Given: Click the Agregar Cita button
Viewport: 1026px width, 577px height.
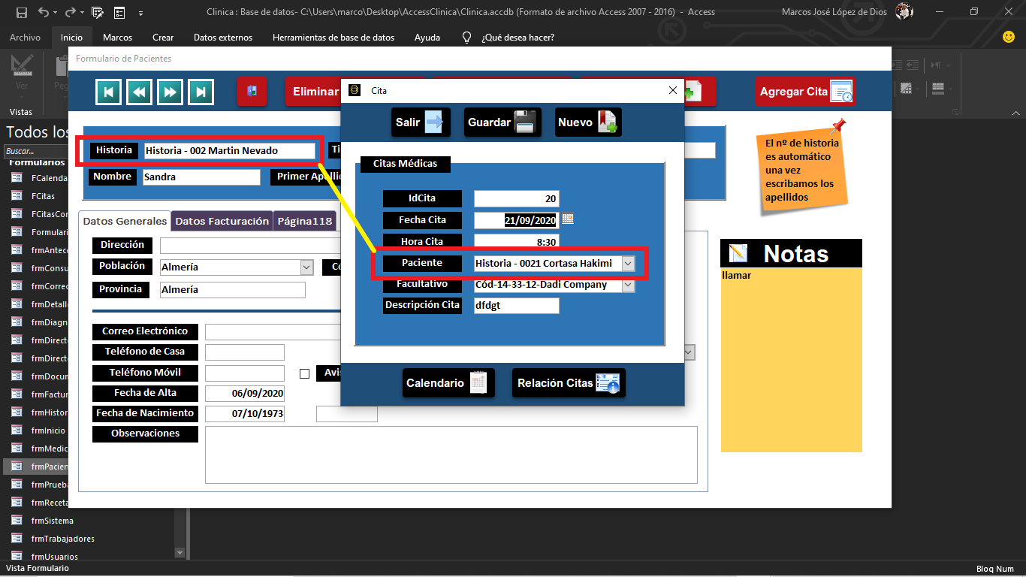Looking at the screenshot, I should point(805,92).
